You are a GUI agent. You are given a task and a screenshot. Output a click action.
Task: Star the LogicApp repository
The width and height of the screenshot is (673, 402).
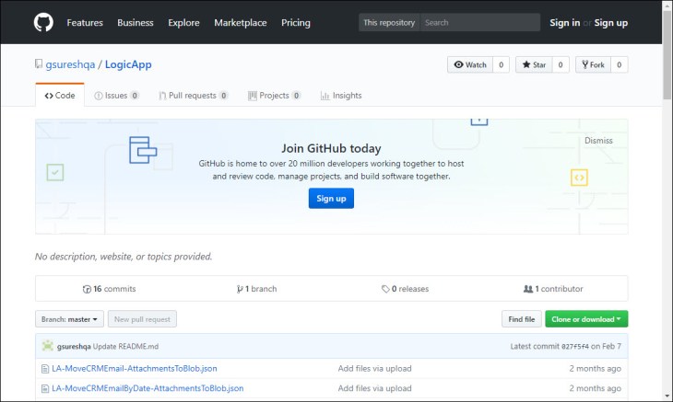point(534,64)
